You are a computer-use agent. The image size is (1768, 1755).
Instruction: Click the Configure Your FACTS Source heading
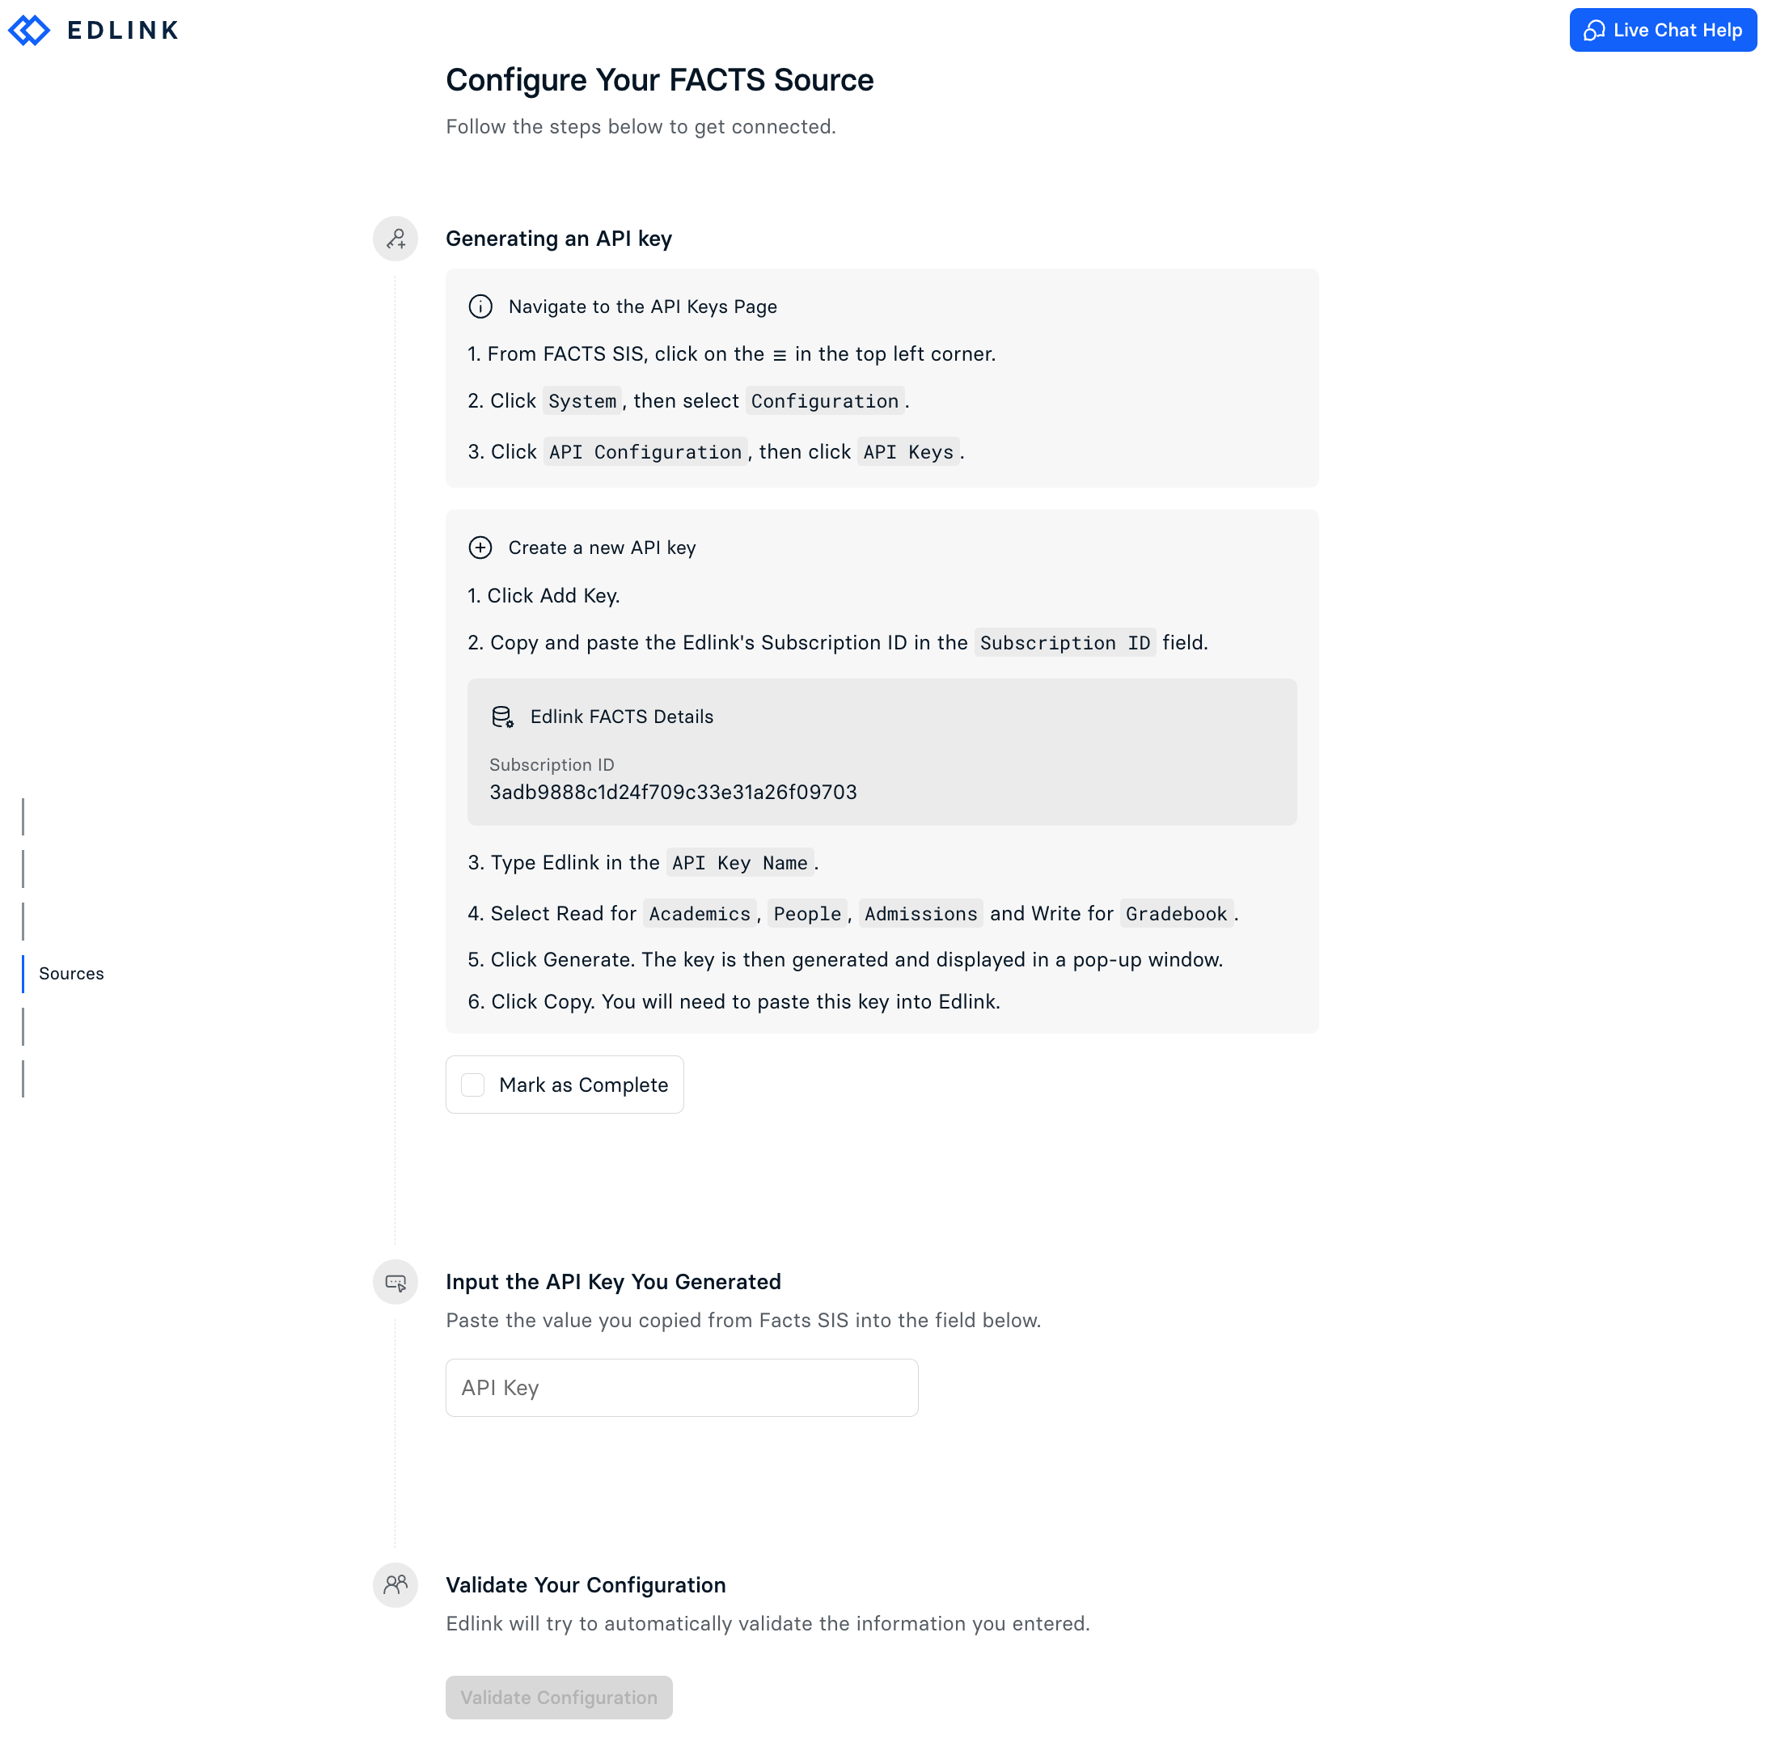click(x=660, y=79)
